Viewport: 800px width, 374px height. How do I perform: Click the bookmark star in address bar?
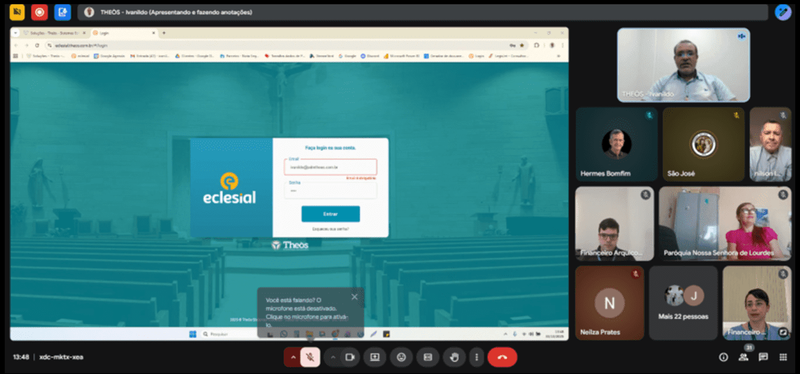[x=522, y=45]
